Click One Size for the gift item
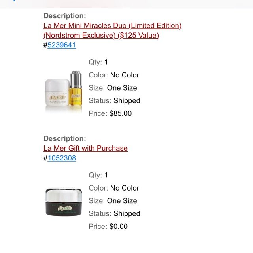The width and height of the screenshot is (253, 253). tap(122, 201)
